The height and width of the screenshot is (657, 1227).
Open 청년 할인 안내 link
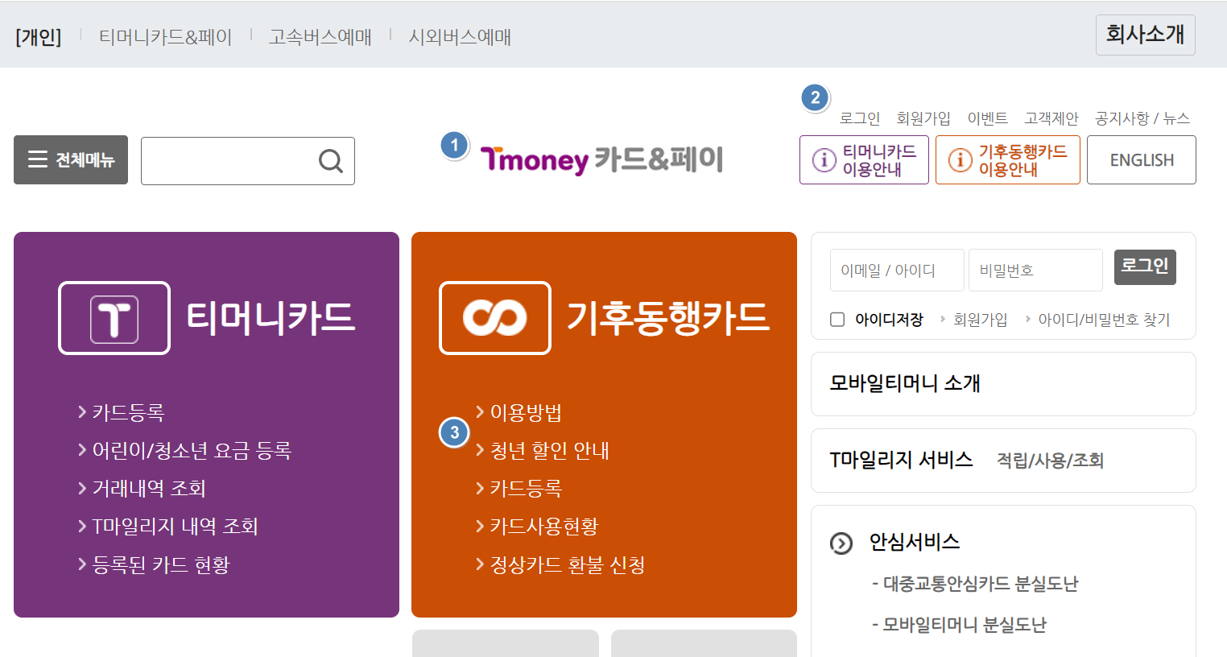point(549,450)
